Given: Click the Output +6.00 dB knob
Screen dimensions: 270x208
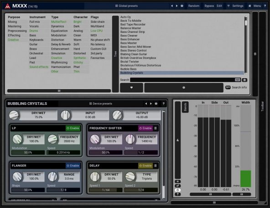Looking at the screenshot, I should click(x=117, y=115).
